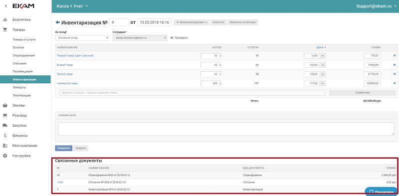This screenshot has height=196, width=399.
Task: Open linked document number 1244
Action: [59, 182]
